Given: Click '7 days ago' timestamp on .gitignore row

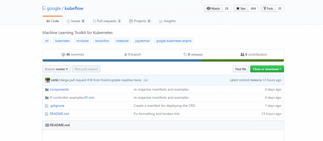Looking at the screenshot, I should coord(273,106).
